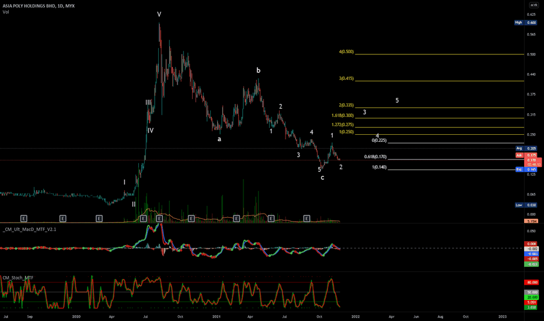Click the corrective wave a label
Screen dimensions: 544x321
(x=219, y=139)
